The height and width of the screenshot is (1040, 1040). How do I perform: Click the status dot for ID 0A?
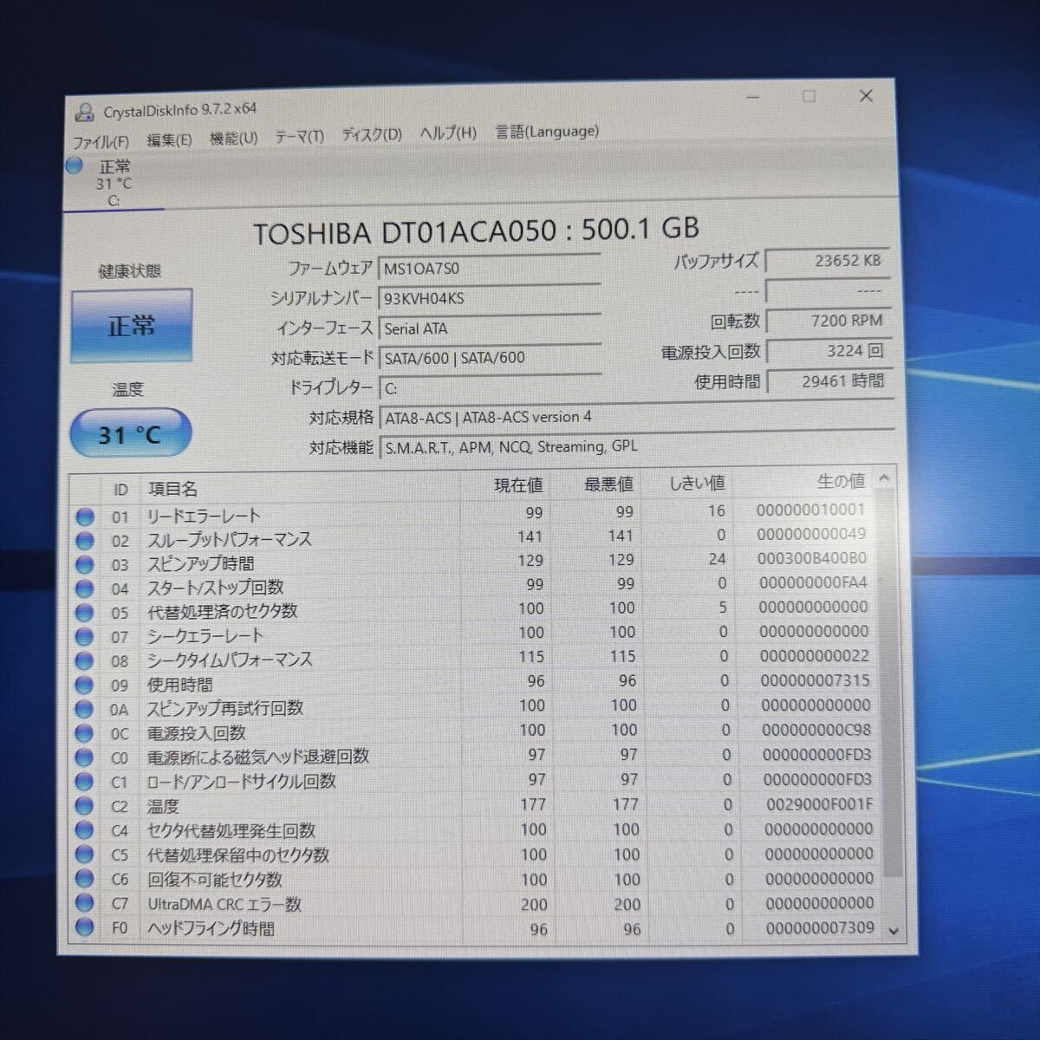point(84,709)
